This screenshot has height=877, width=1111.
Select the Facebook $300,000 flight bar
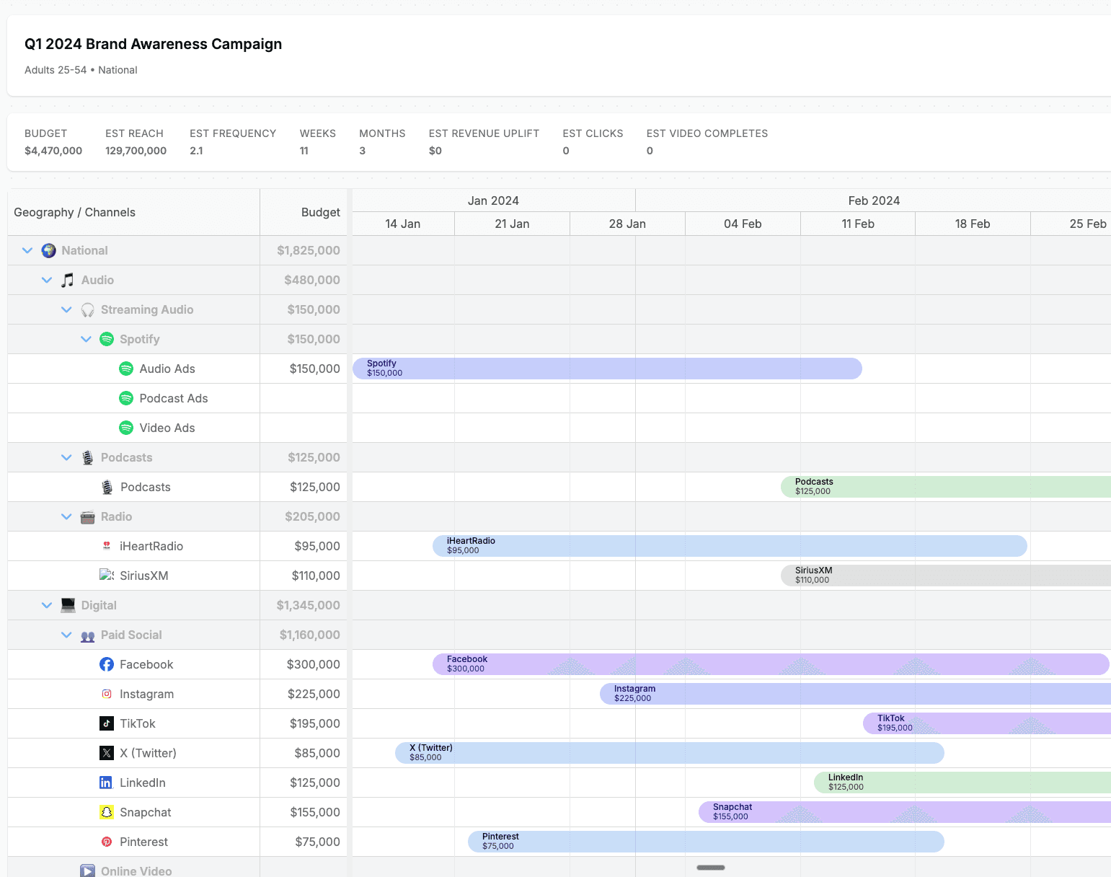coord(771,664)
